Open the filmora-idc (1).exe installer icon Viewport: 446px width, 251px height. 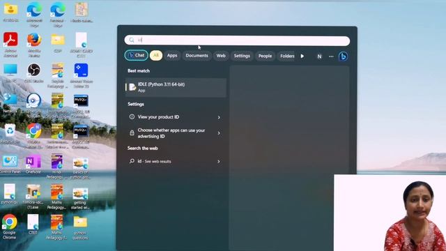point(33,197)
